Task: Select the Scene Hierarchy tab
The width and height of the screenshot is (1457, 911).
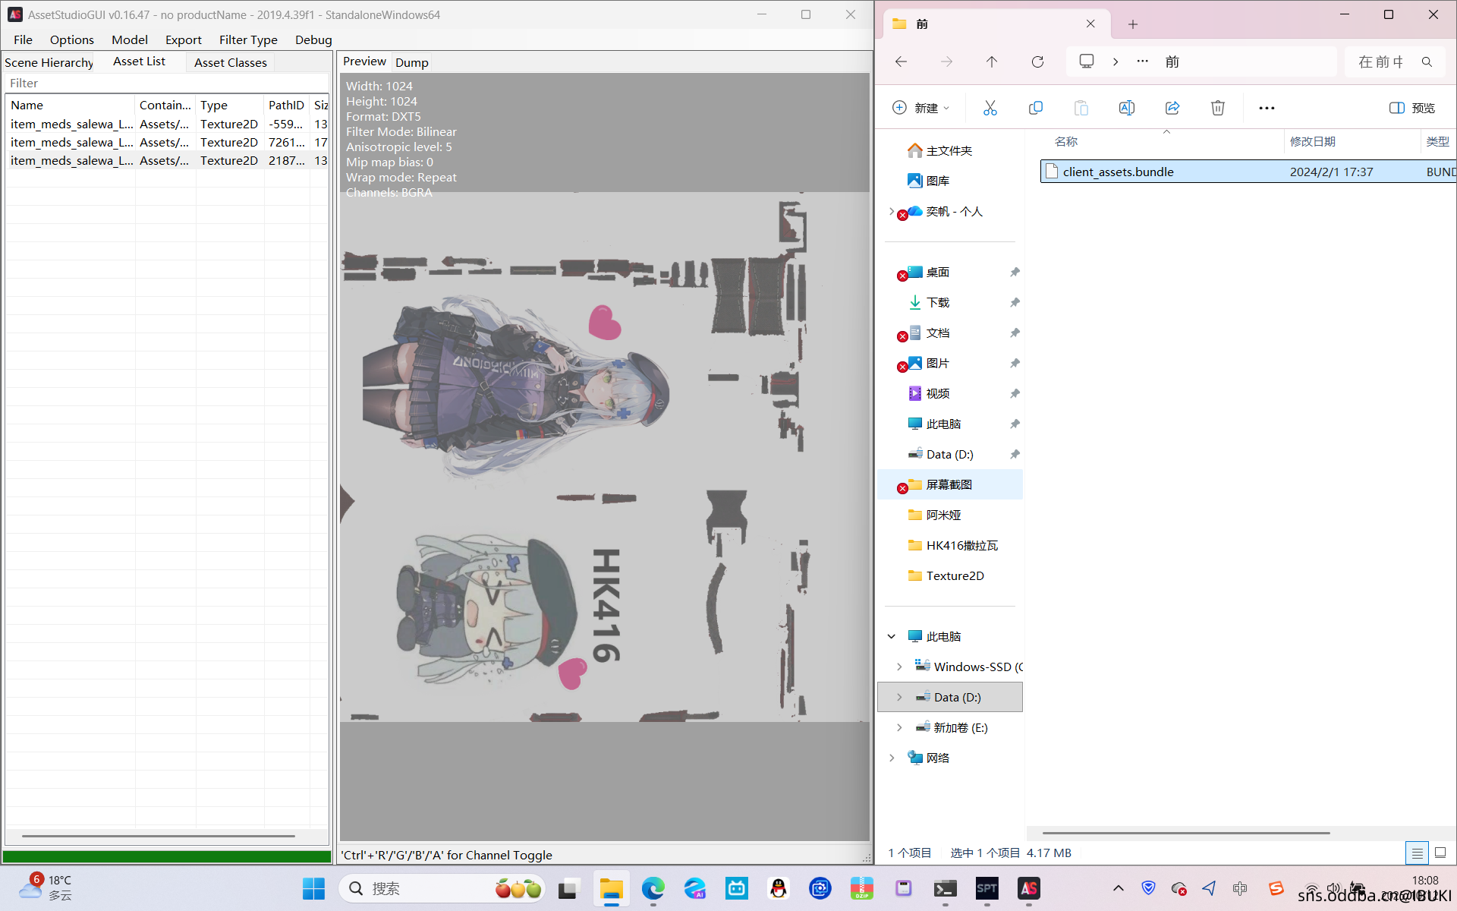Action: 49,62
